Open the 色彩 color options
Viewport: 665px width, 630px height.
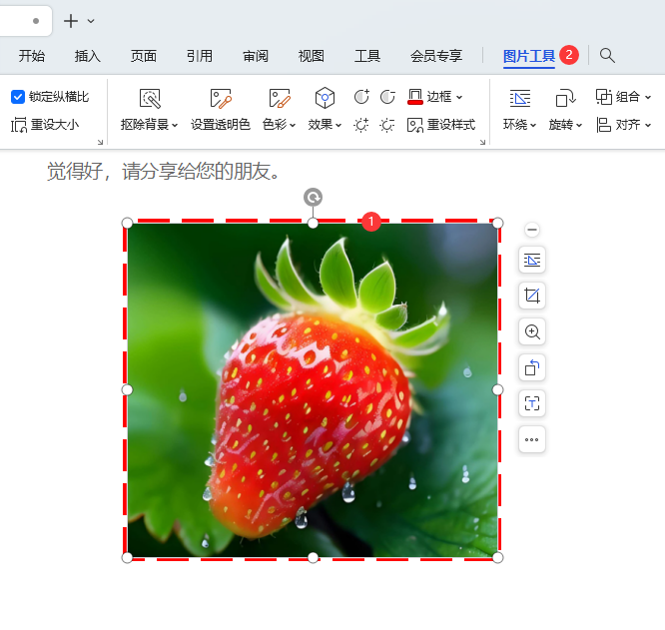pos(279,110)
